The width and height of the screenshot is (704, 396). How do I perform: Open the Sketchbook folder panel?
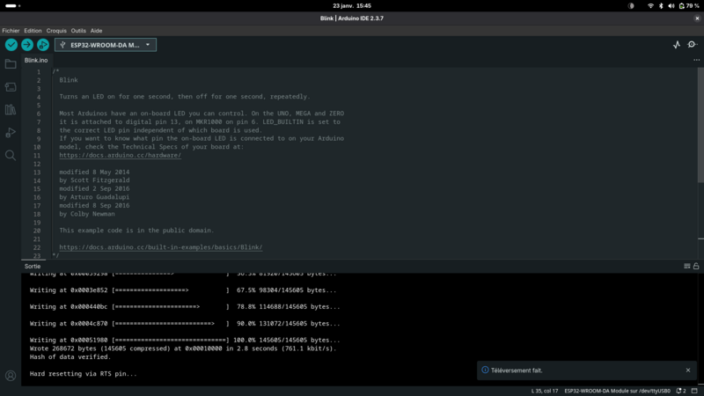pos(11,64)
